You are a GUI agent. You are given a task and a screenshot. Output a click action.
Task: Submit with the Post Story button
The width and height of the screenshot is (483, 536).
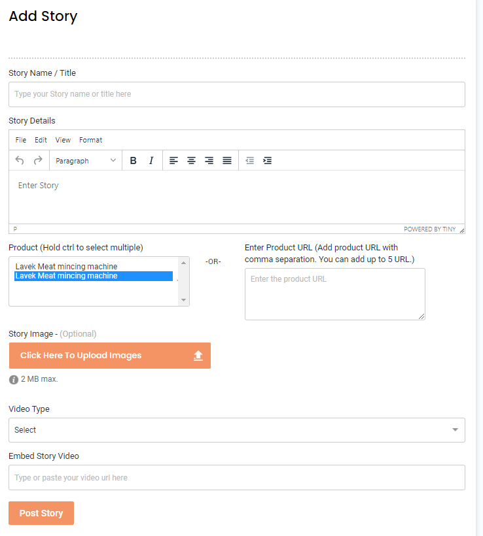click(x=41, y=513)
